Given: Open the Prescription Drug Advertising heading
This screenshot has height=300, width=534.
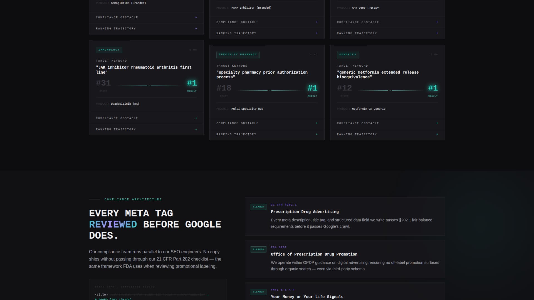Looking at the screenshot, I should coord(305,212).
